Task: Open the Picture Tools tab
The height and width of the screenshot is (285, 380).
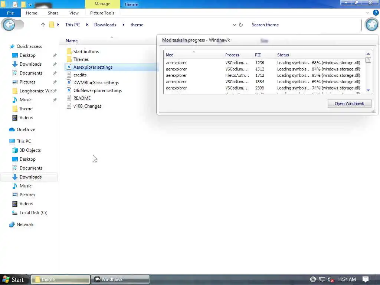Action: pos(102,13)
